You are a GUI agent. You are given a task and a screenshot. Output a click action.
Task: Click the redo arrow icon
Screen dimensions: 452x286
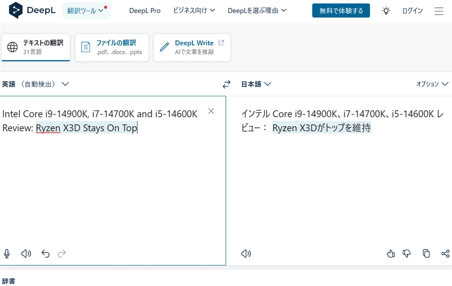pos(62,254)
